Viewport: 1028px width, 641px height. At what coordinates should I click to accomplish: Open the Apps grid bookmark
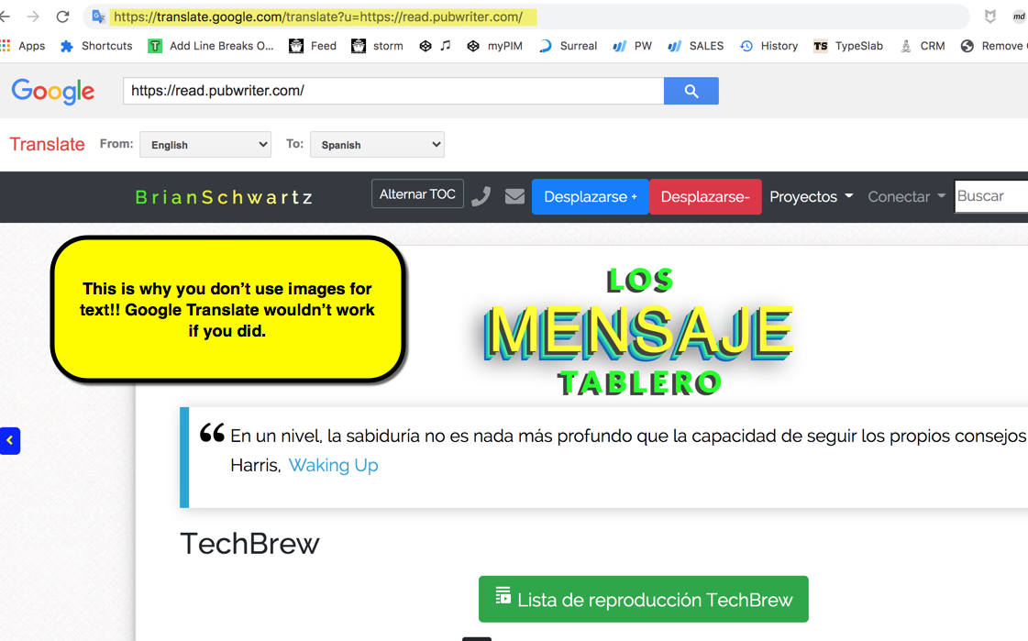point(23,46)
